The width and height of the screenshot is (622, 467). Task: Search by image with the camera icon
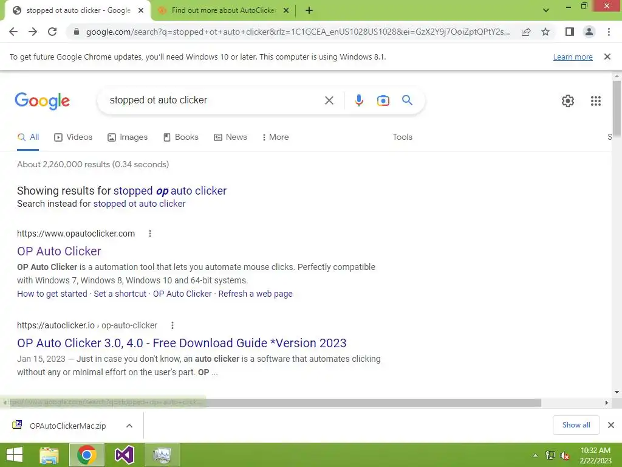pyautogui.click(x=383, y=100)
